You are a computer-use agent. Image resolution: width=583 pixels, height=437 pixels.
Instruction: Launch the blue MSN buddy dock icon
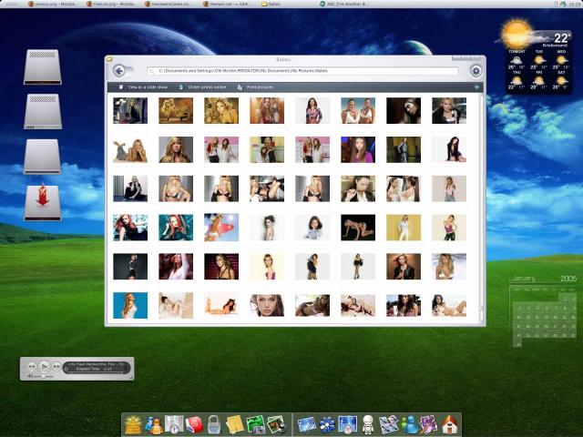[409, 425]
